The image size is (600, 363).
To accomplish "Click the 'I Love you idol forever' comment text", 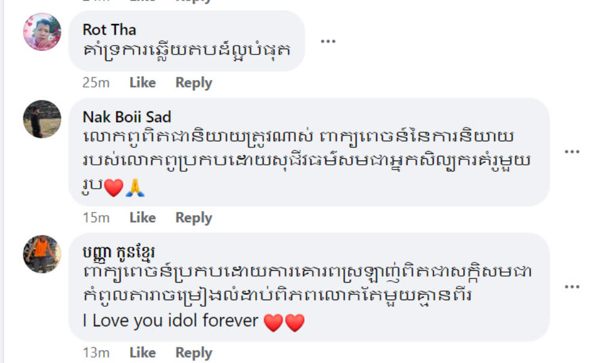I will click(170, 320).
